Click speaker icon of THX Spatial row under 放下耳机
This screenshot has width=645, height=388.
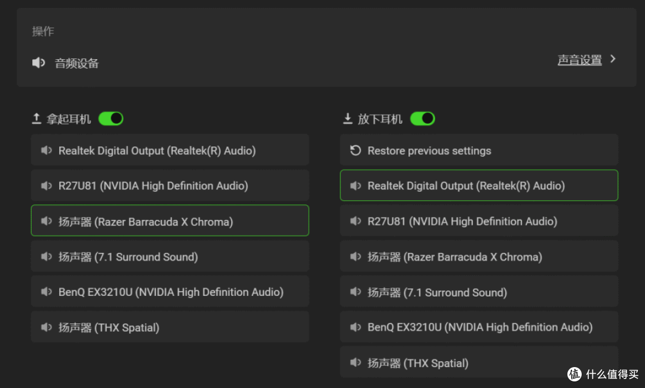pos(355,362)
